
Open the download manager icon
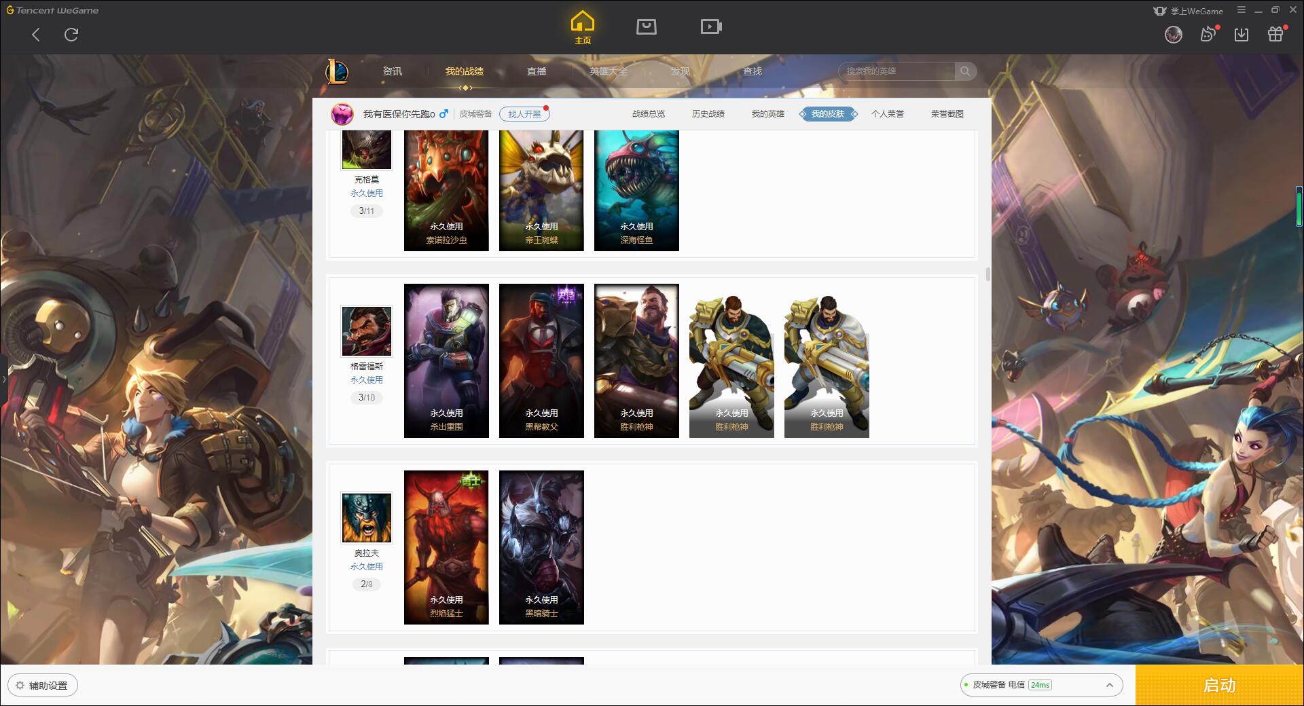point(1242,35)
